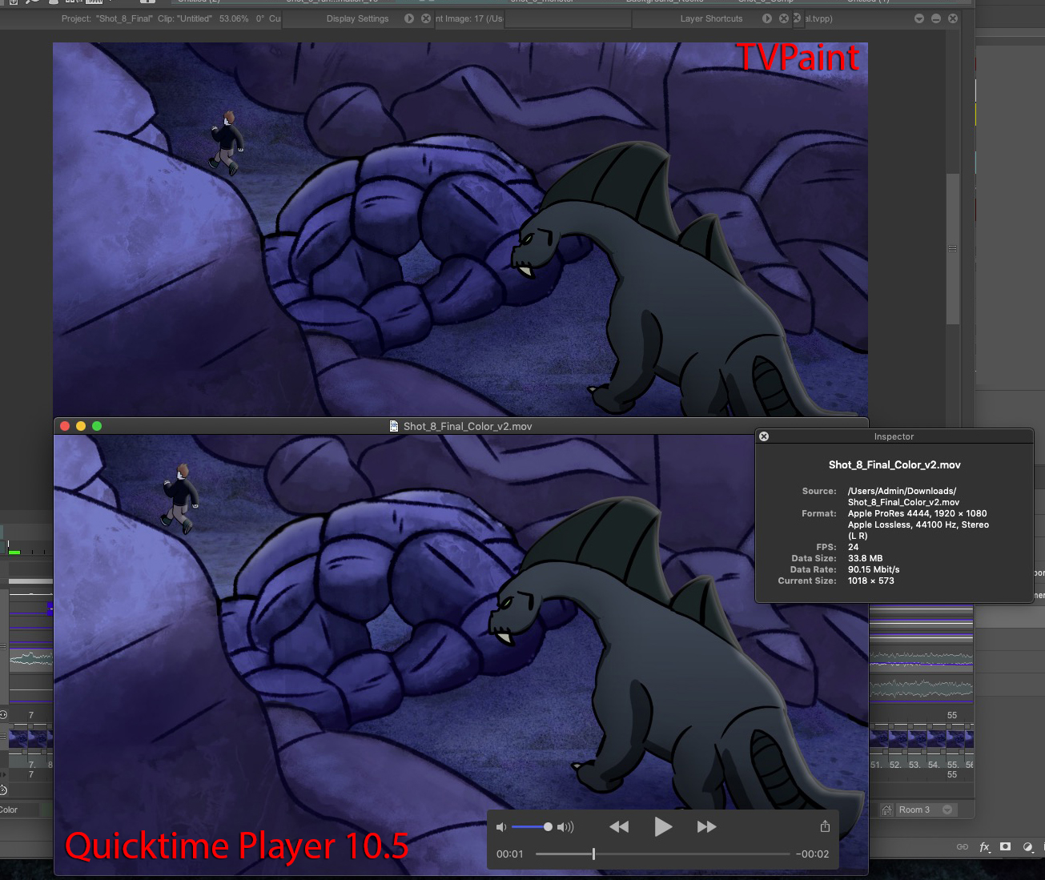The width and height of the screenshot is (1045, 880).
Task: Click the Apple ProRes 4444 format text
Action: coord(917,513)
